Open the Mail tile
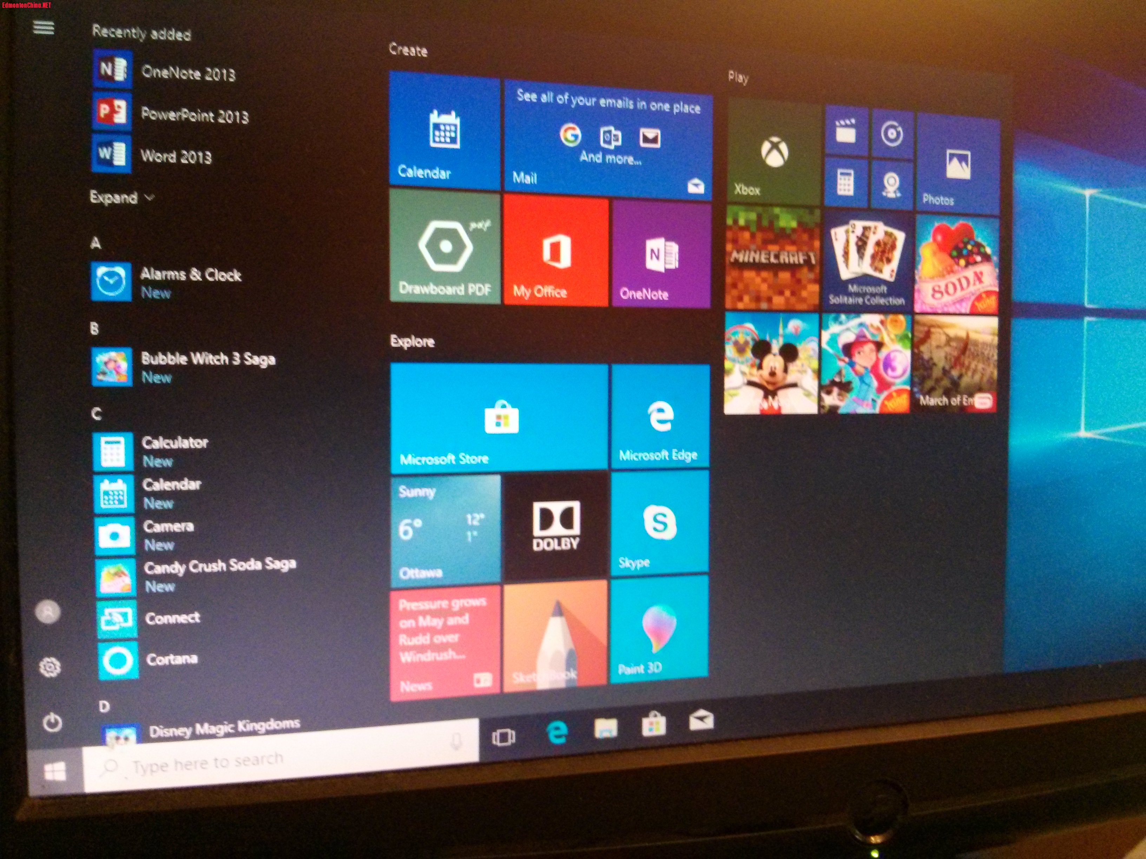Image resolution: width=1146 pixels, height=859 pixels. (x=608, y=139)
